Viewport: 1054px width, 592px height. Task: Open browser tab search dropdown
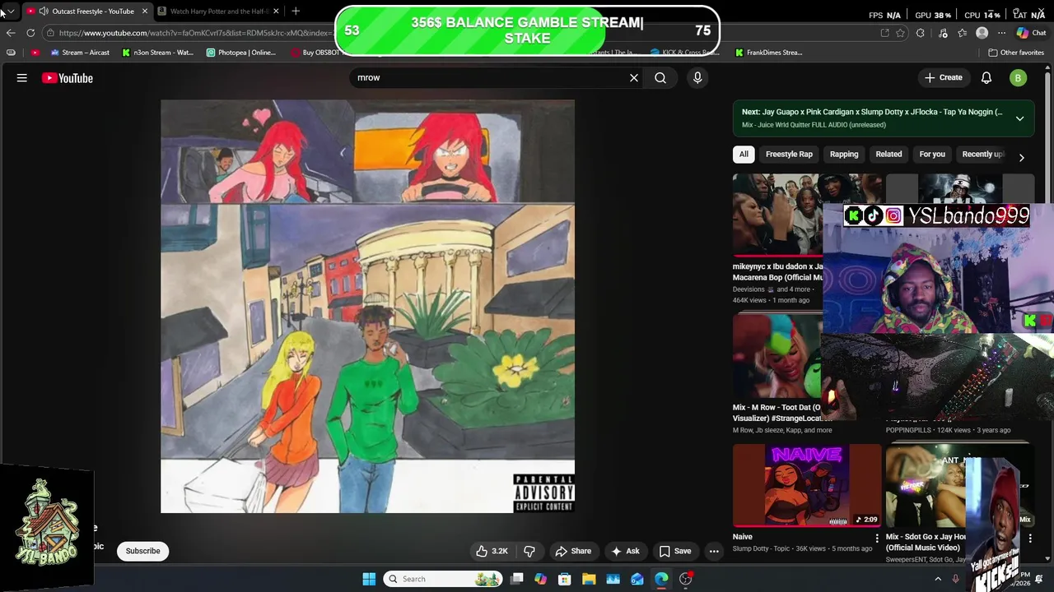(11, 11)
